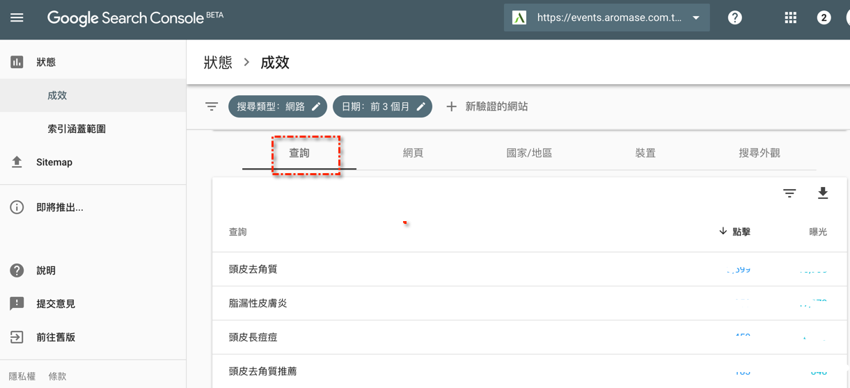Viewport: 850px width, 388px height.
Task: Click the help question mark icon
Action: click(734, 18)
